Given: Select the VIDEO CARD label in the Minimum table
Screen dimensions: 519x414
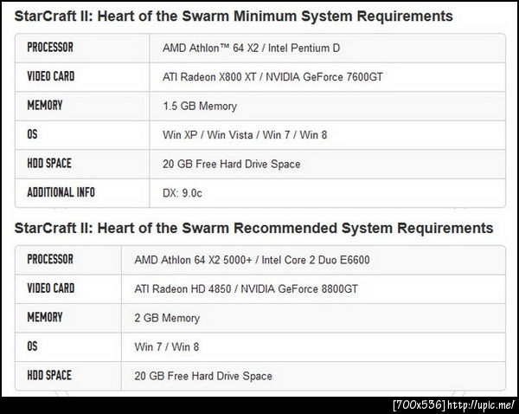Looking at the screenshot, I should click(51, 76).
